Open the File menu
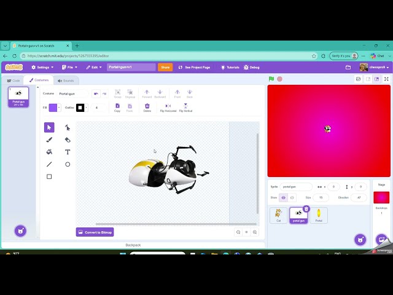The width and height of the screenshot is (393, 295). click(69, 67)
